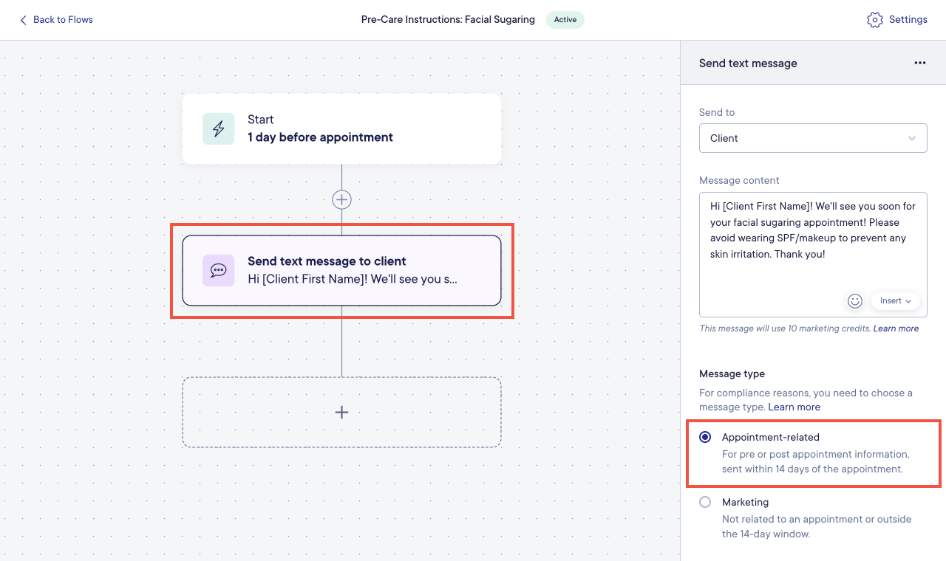Image resolution: width=946 pixels, height=561 pixels.
Task: Open the Send to dropdown showing Client
Action: (x=813, y=138)
